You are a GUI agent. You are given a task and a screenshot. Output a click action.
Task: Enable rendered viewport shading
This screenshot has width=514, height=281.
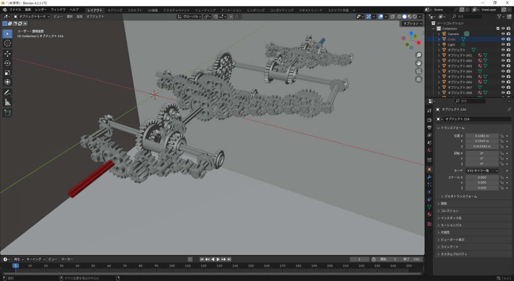(414, 17)
